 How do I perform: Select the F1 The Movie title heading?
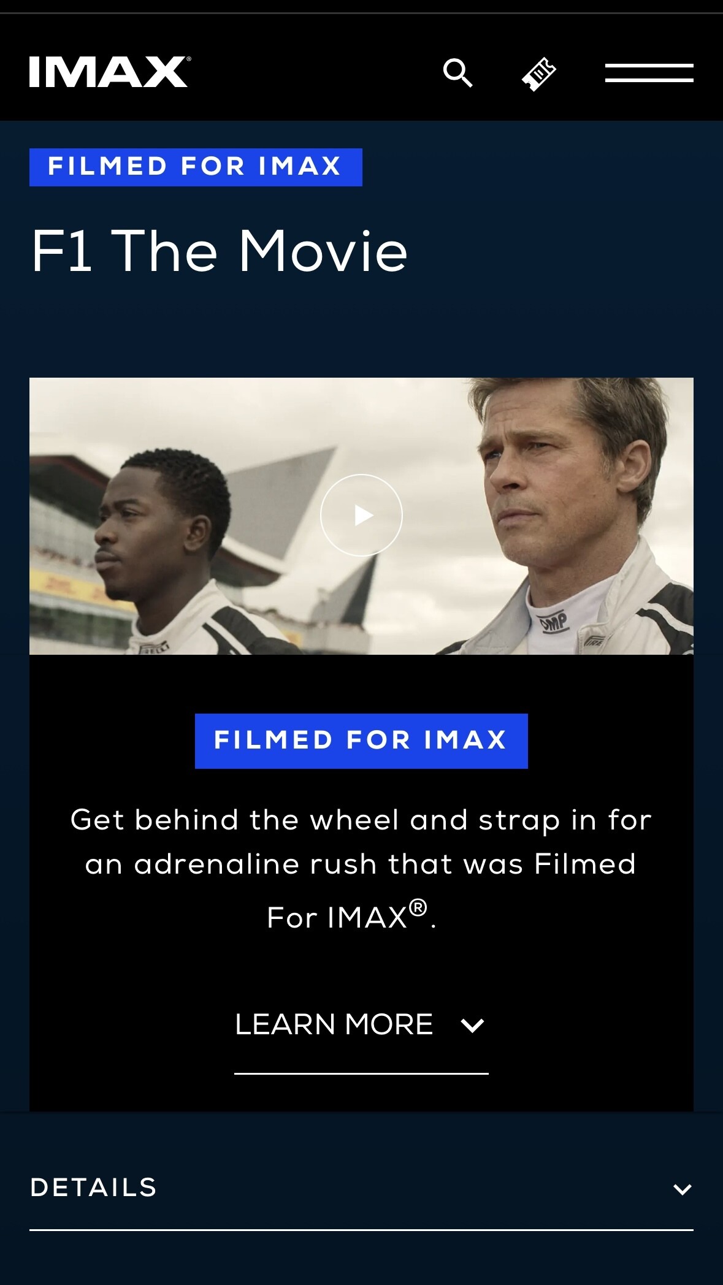pos(220,251)
